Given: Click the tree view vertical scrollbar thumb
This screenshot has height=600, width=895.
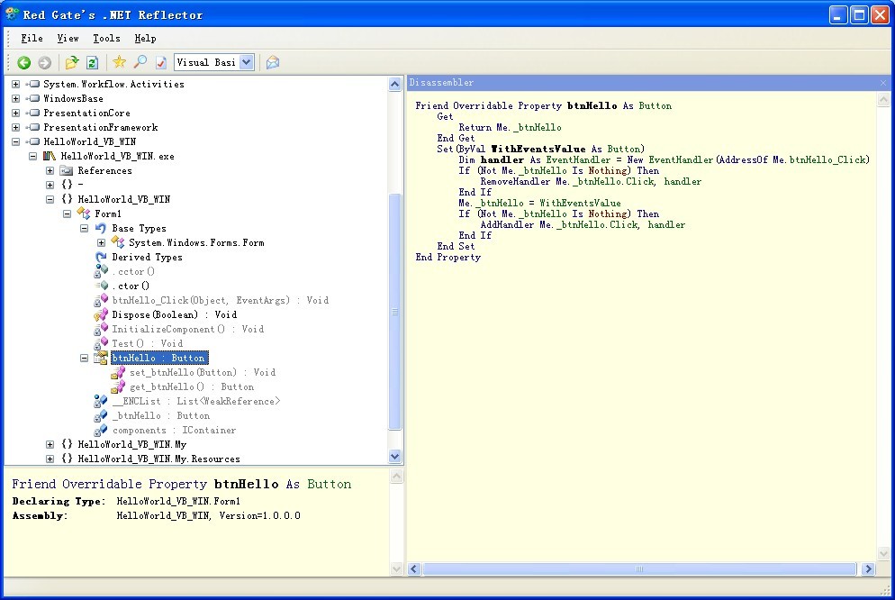Looking at the screenshot, I should (x=395, y=312).
